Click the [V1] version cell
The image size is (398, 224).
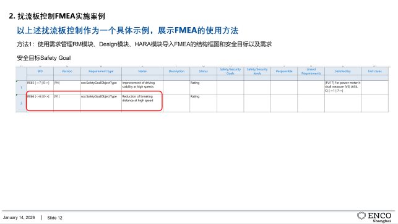click(x=67, y=103)
